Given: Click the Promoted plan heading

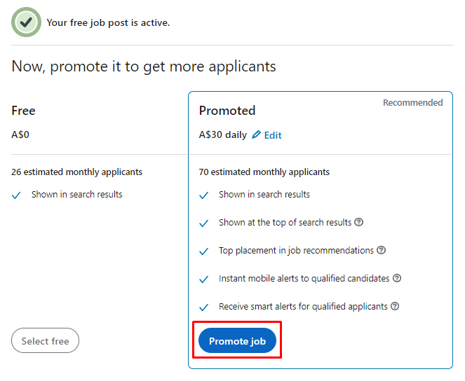Looking at the screenshot, I should point(227,111).
